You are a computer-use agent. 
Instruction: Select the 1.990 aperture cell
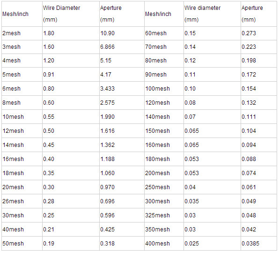tap(107, 117)
